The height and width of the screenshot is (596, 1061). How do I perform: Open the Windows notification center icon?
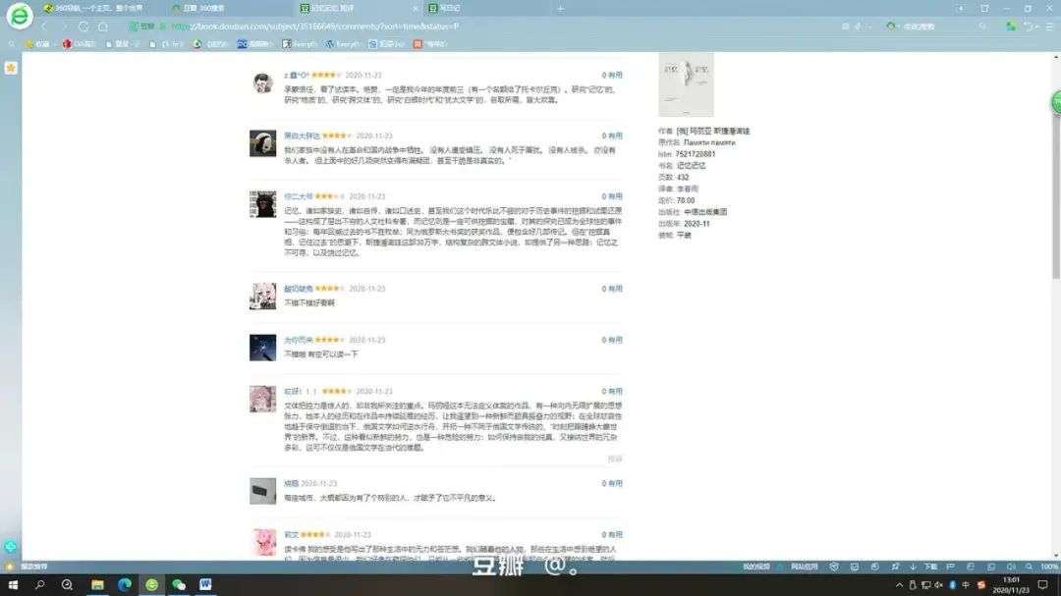click(x=1042, y=585)
